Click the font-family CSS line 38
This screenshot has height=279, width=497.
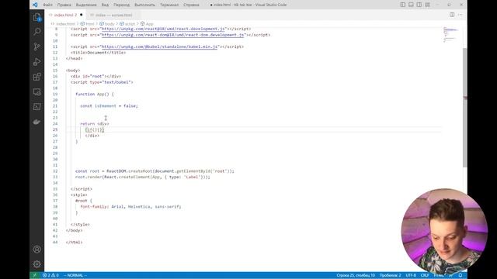pos(130,207)
